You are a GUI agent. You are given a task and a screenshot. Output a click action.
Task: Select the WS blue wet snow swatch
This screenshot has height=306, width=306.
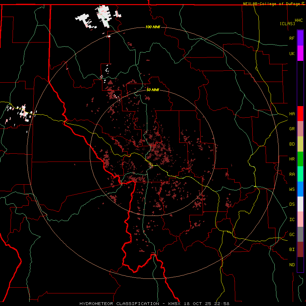click(x=300, y=189)
